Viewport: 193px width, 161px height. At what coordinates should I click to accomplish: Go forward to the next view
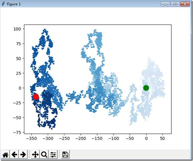(x=23, y=155)
